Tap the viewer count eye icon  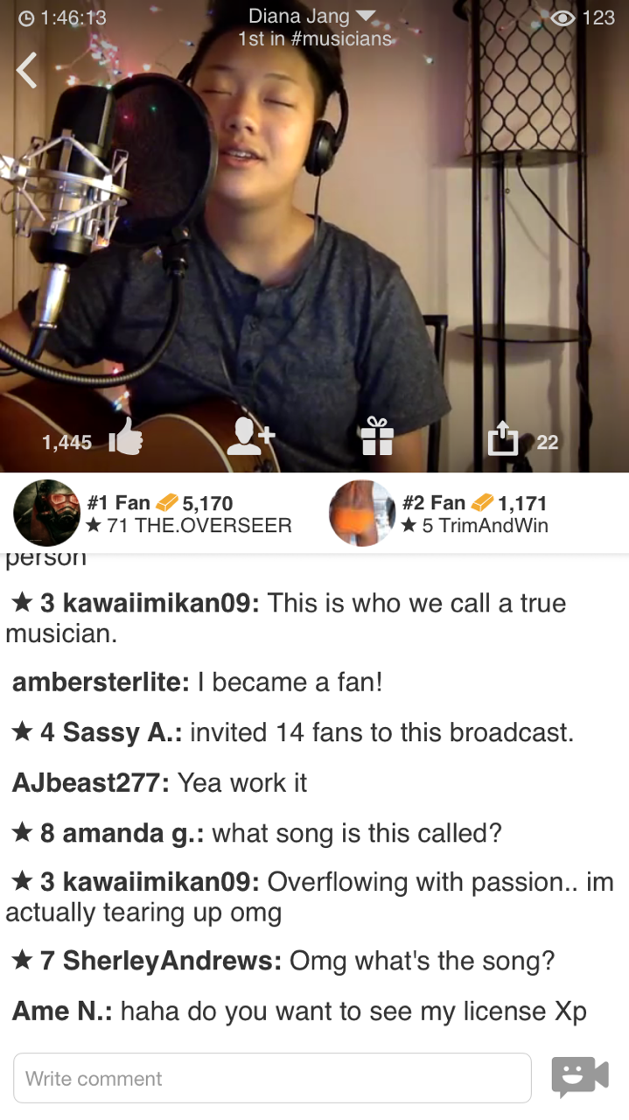(563, 18)
